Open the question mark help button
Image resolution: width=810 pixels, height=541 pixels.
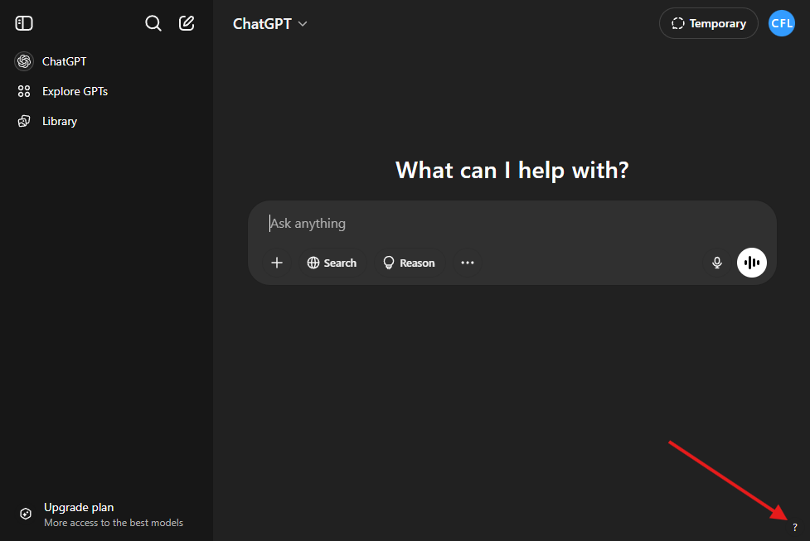coord(794,527)
